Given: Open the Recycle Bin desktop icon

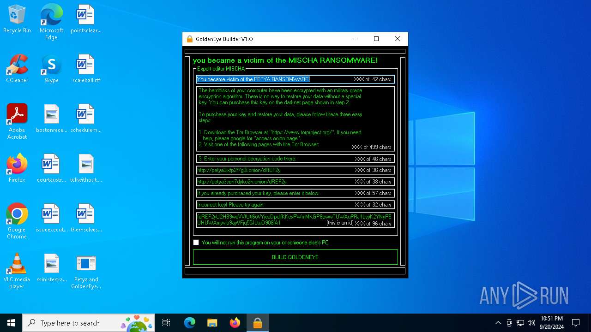Looking at the screenshot, I should pyautogui.click(x=17, y=19).
